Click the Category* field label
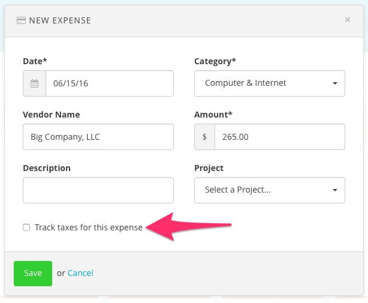 (215, 61)
